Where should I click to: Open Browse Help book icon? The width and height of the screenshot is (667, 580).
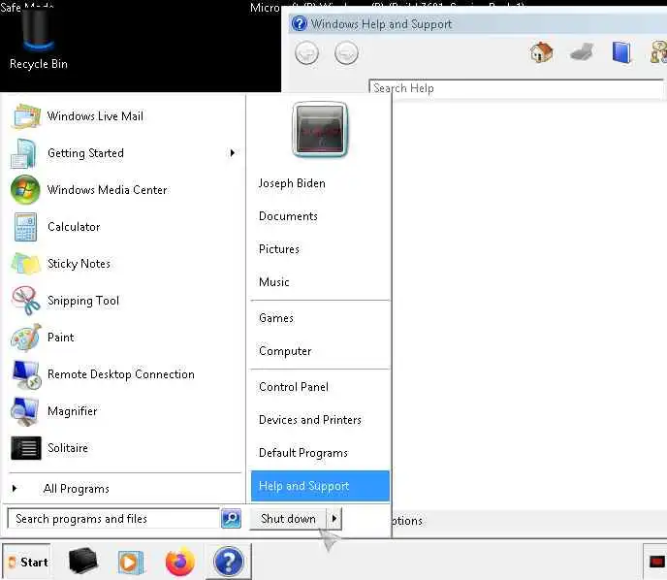[x=621, y=52]
